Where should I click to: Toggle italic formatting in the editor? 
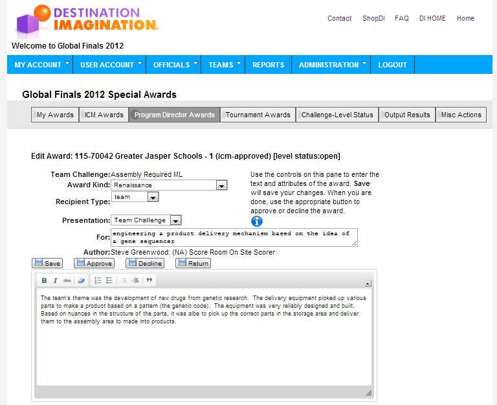point(55,281)
